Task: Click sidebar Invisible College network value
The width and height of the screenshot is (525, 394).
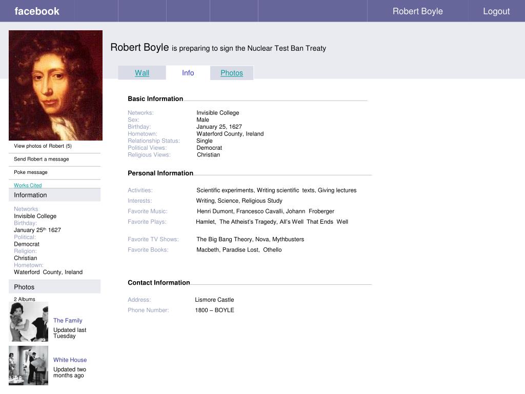Action: click(35, 216)
